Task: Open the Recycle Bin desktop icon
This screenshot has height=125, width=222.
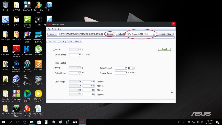Action: 5,6
